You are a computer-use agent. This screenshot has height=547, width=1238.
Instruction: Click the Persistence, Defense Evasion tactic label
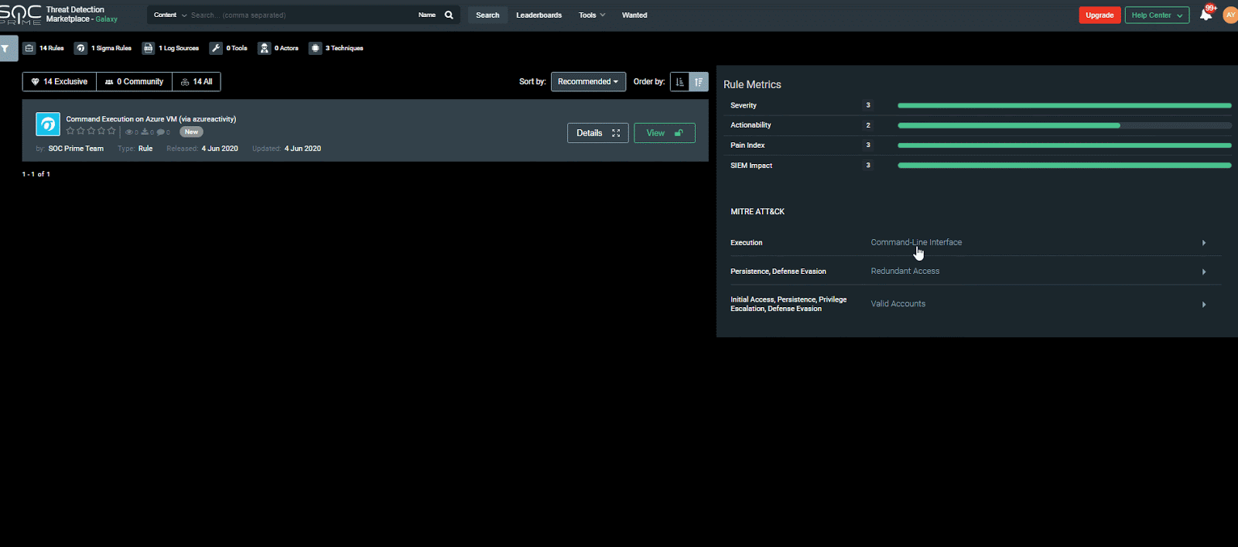[778, 272]
